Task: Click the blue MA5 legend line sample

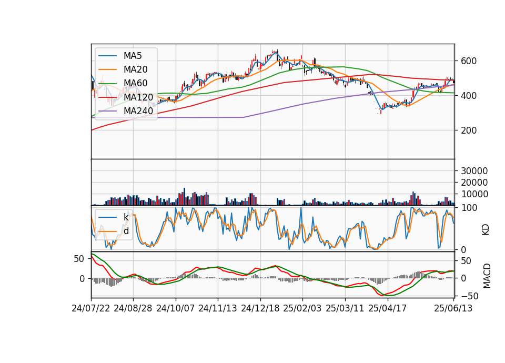Action: (107, 56)
